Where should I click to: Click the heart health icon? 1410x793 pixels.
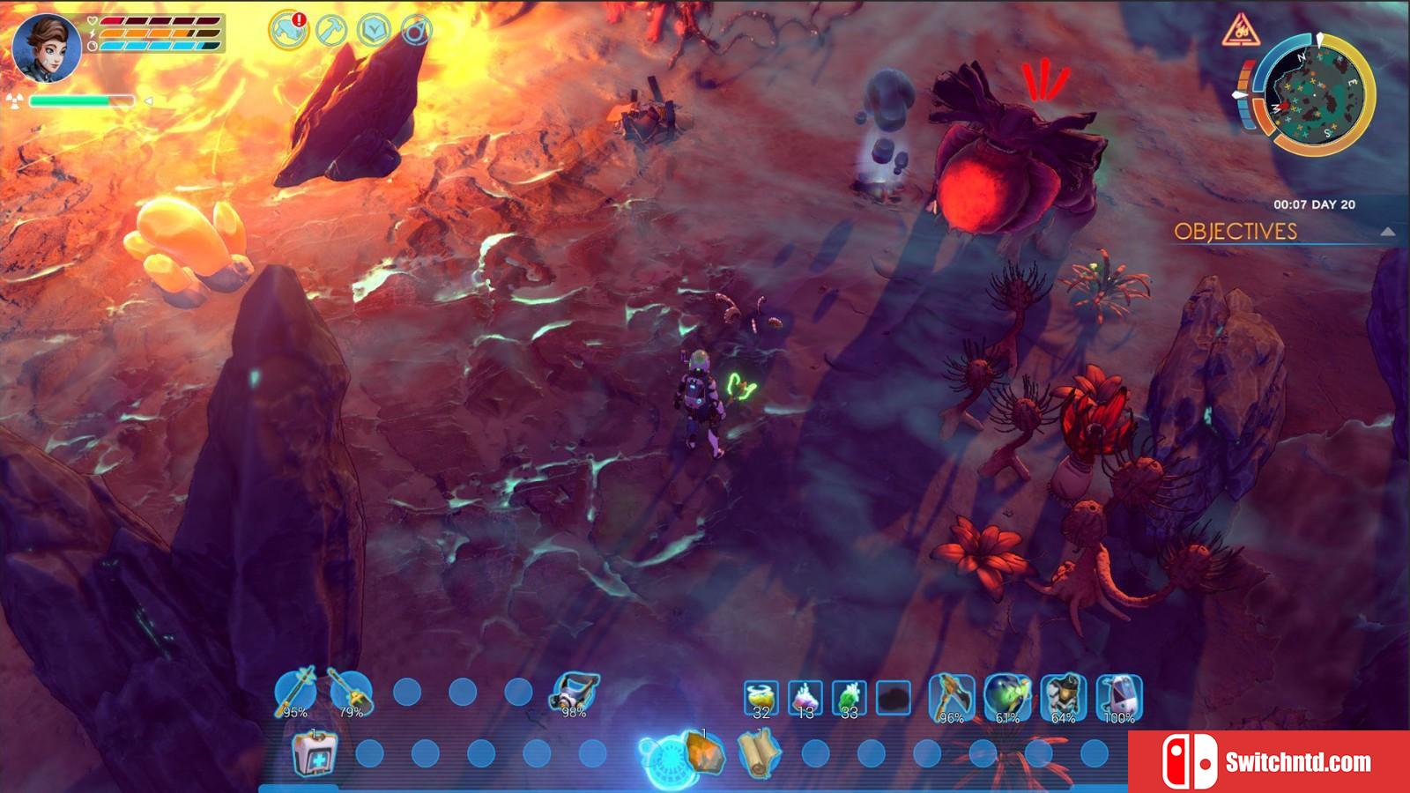pos(93,21)
